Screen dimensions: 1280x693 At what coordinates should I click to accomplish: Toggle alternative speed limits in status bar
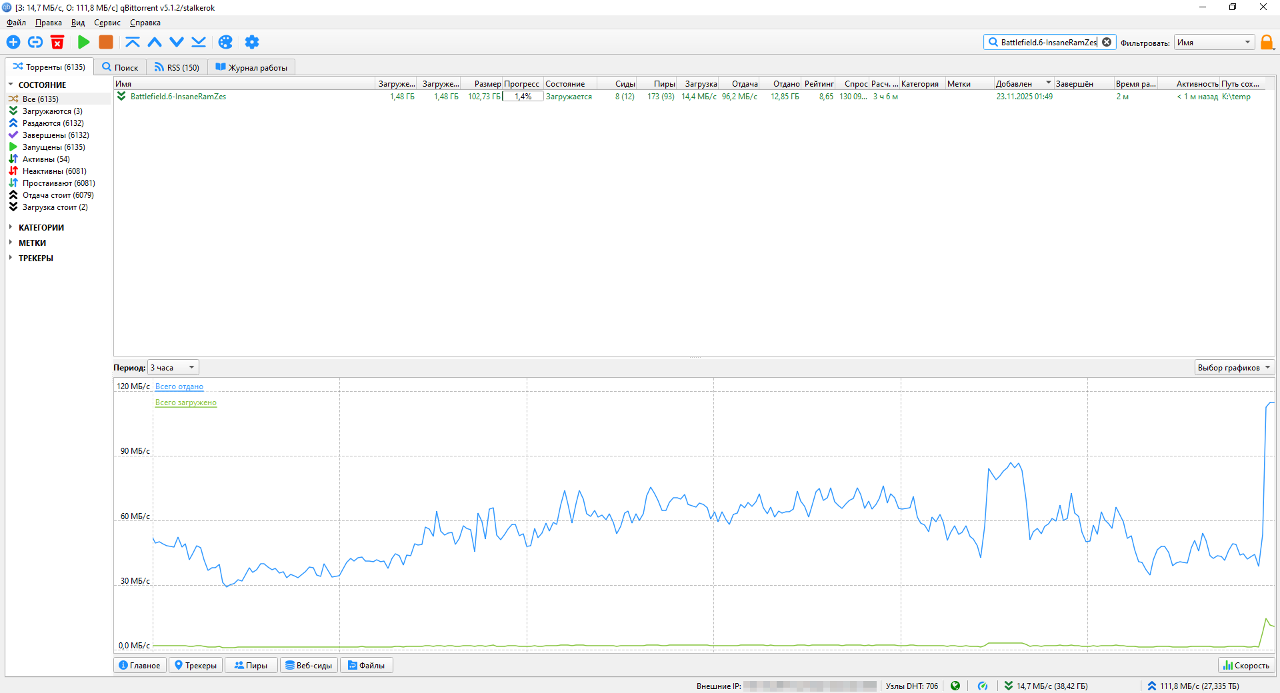[983, 686]
